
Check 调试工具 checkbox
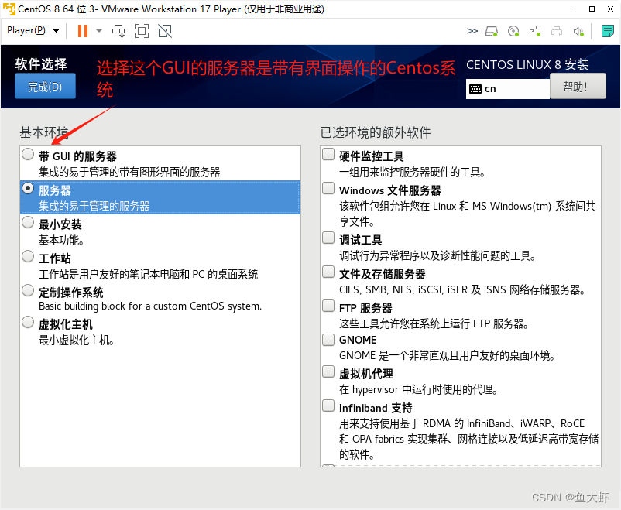click(328, 238)
